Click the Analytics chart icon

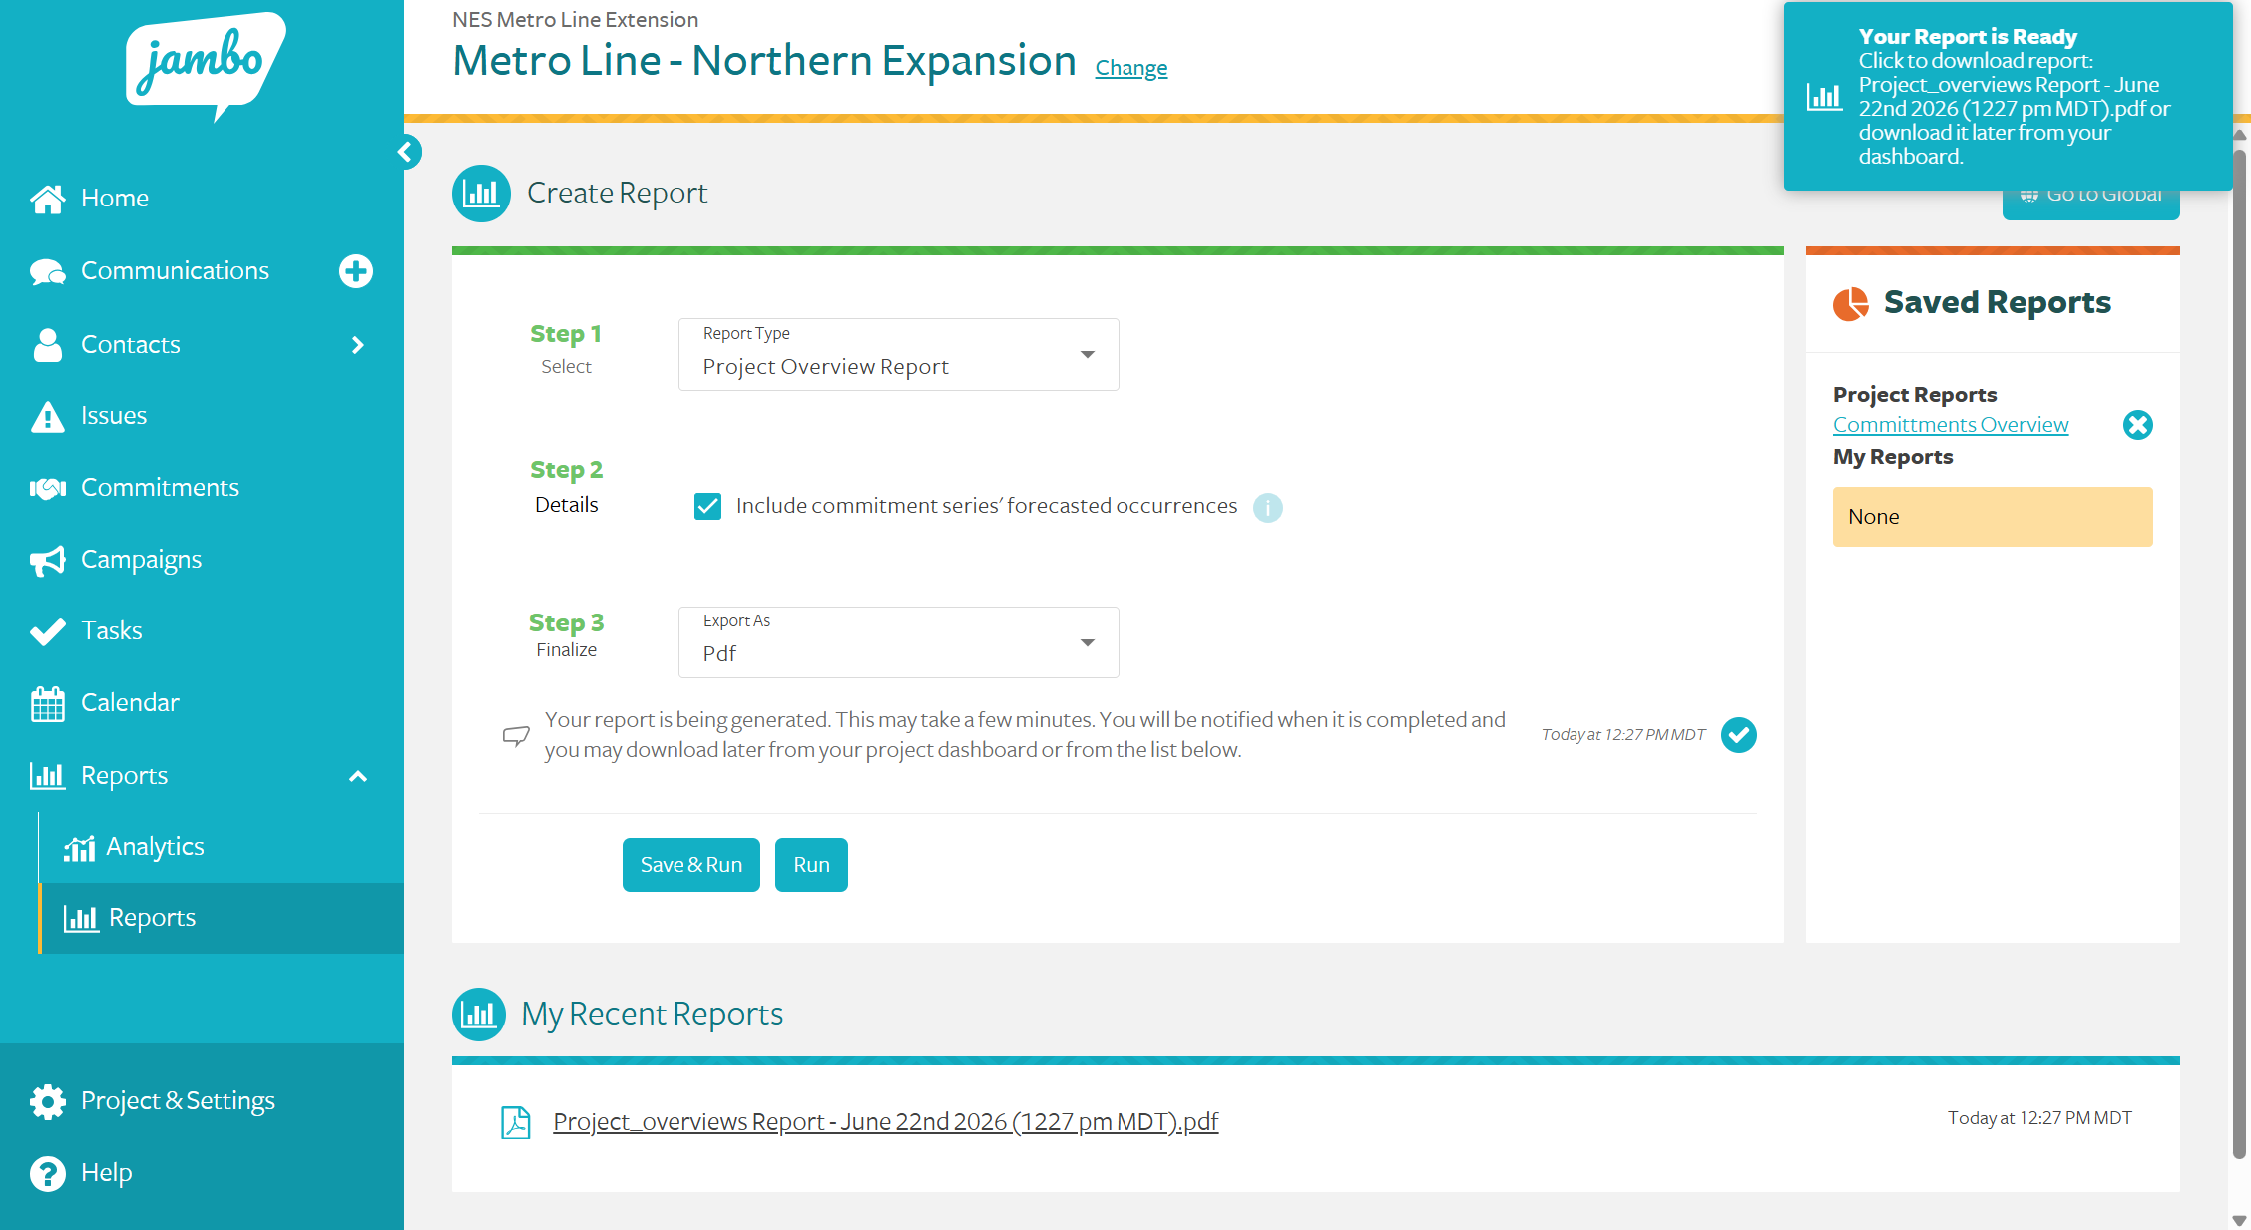[x=79, y=848]
